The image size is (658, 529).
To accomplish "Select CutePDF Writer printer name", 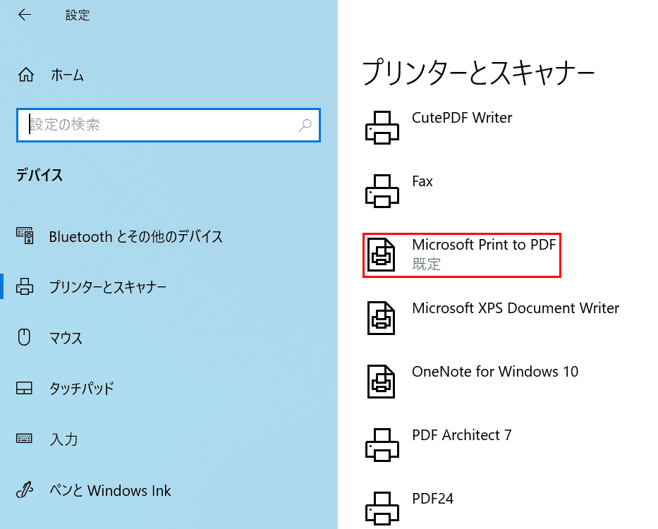I will (462, 118).
